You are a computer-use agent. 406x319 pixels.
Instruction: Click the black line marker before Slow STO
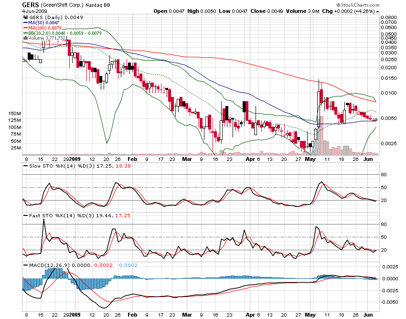(x=25, y=166)
